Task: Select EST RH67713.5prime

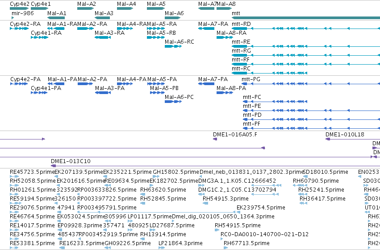Action: 225,248
